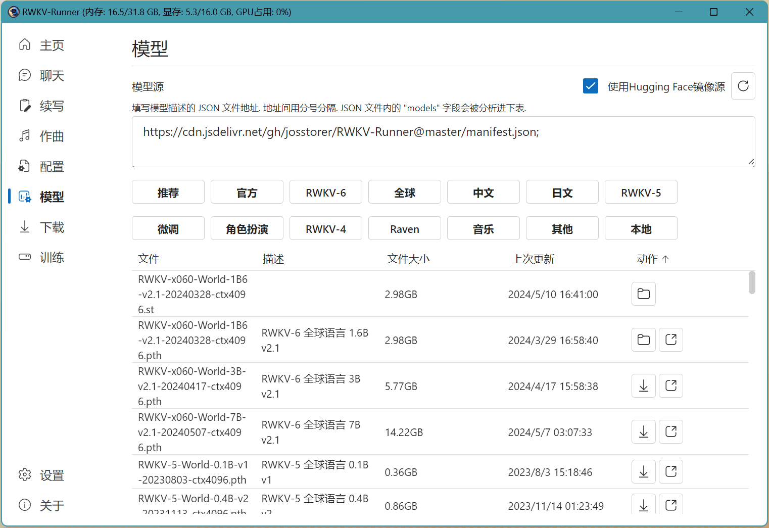
Task: Sort by 上次更新 column header
Action: click(533, 259)
